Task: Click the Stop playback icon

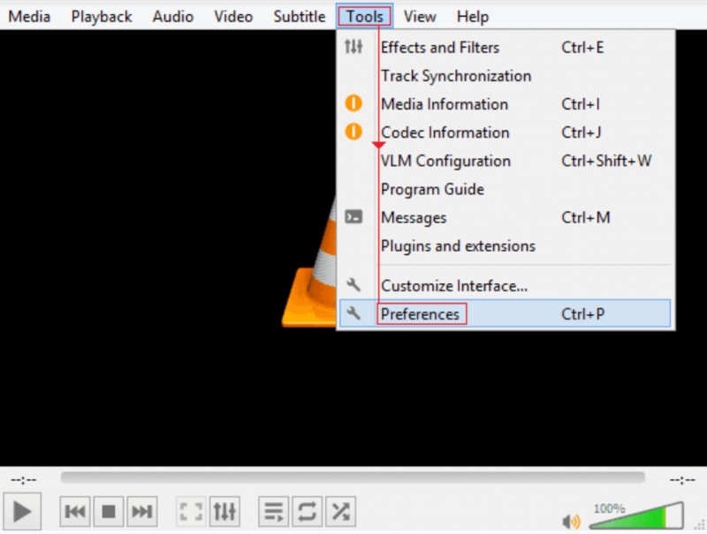Action: coord(108,510)
